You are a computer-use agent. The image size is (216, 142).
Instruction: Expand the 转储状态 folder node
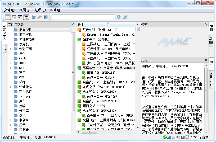click(11, 87)
